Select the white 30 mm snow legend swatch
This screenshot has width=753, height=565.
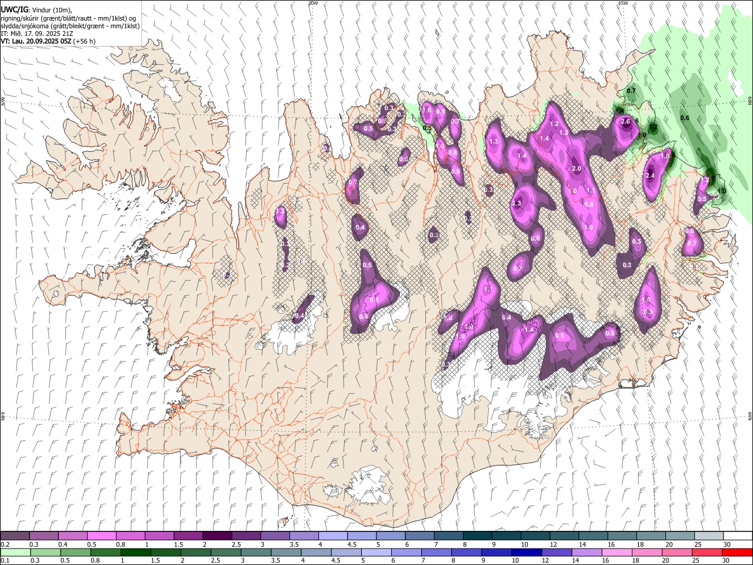738,536
